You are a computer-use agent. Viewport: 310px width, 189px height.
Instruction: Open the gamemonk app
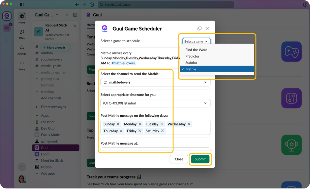pos(49,141)
